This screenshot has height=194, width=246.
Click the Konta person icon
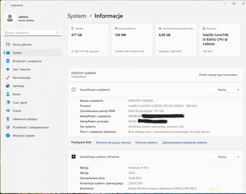coord(8,94)
